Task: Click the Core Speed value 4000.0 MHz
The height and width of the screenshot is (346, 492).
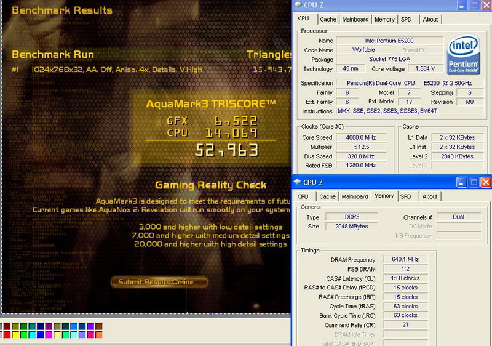Action: [x=361, y=137]
